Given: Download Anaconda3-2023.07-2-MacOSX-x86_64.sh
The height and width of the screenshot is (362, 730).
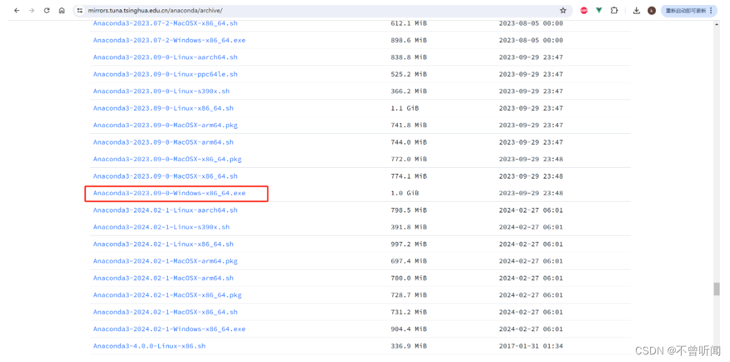Looking at the screenshot, I should tap(165, 23).
